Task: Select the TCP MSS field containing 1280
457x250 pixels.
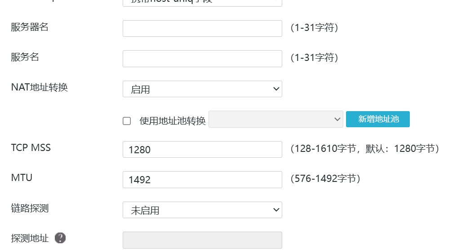Action: point(202,150)
